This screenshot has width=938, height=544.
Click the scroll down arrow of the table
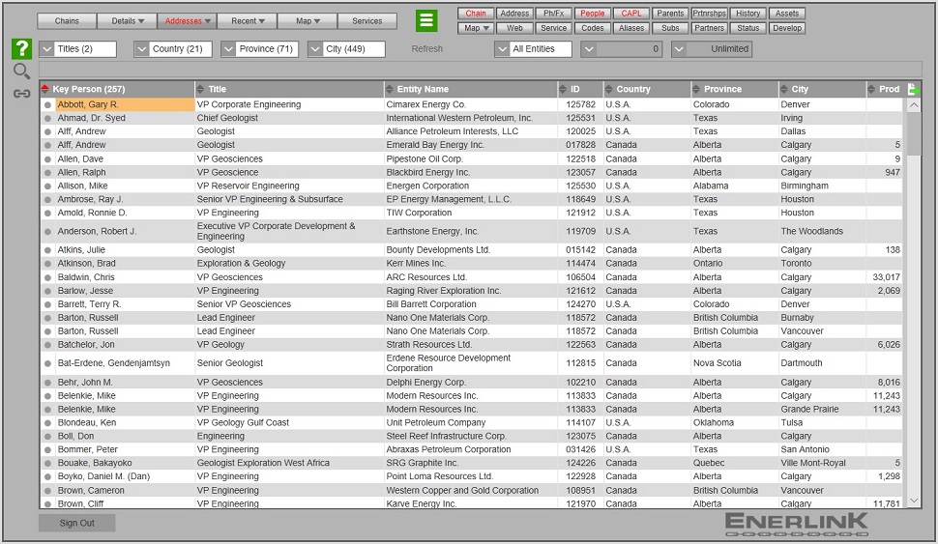914,501
